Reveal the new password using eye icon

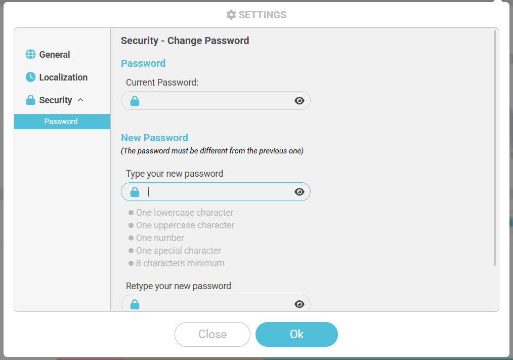click(x=300, y=192)
